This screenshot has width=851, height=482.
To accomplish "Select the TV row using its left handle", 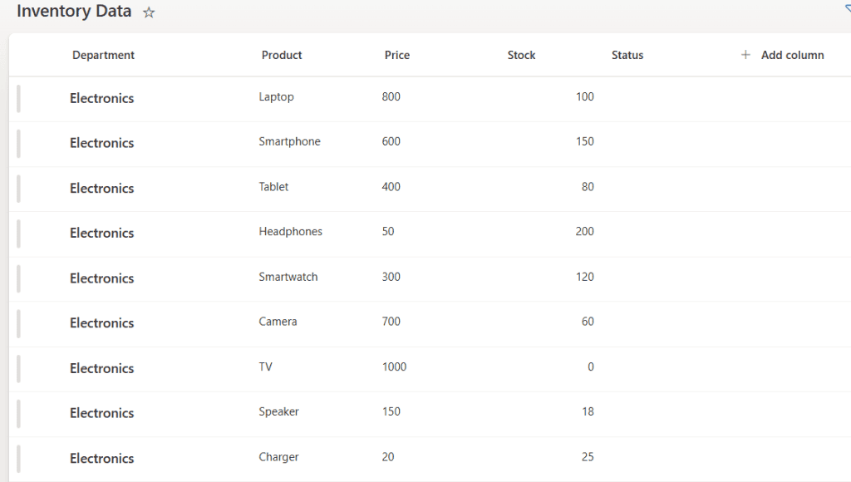I will pyautogui.click(x=18, y=368).
